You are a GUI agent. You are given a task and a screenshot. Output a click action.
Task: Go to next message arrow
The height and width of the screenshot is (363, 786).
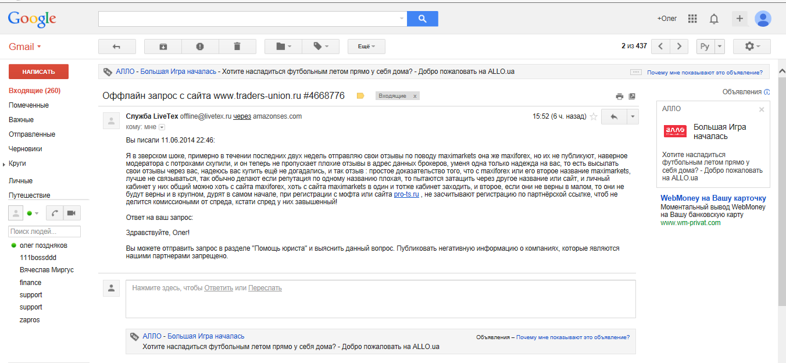point(679,47)
